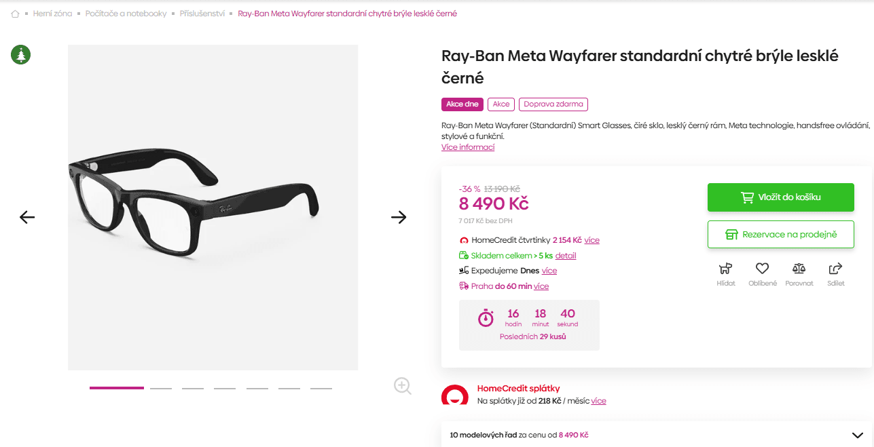Select the second carousel indicator bar

(161, 388)
